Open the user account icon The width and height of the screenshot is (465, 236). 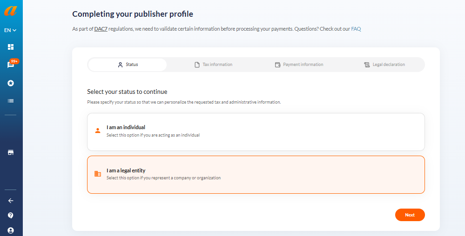pyautogui.click(x=11, y=230)
